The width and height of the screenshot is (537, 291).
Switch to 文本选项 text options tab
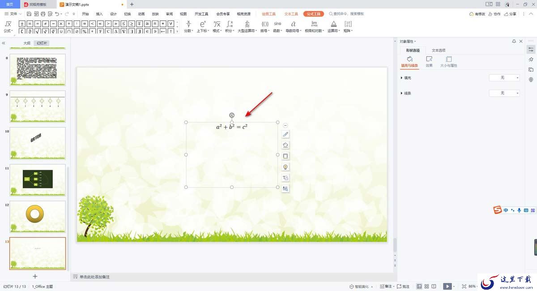439,50
